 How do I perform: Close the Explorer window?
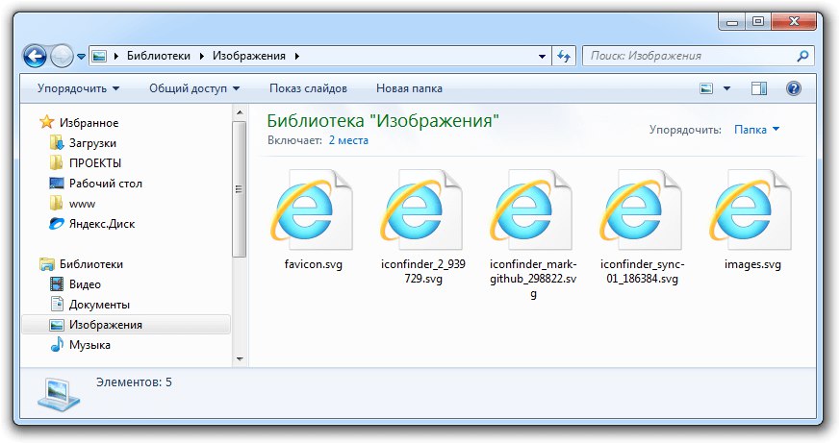point(794,22)
